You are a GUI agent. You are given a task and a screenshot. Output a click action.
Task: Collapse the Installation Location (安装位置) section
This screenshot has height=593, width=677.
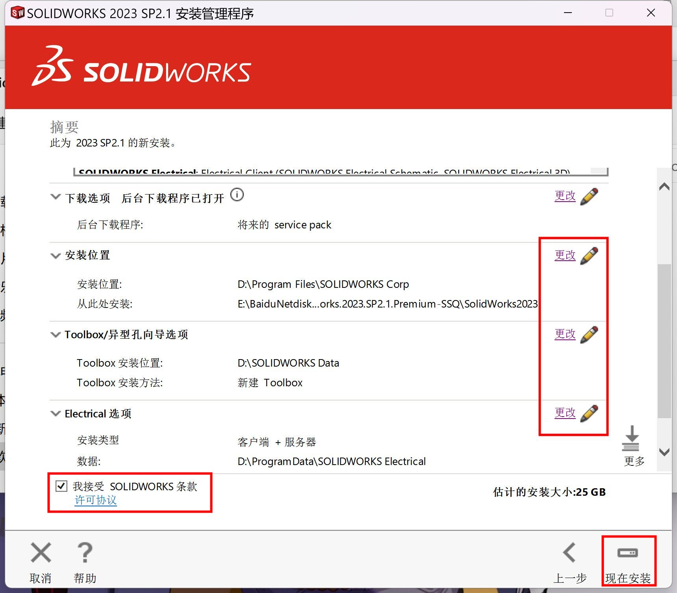pyautogui.click(x=56, y=256)
